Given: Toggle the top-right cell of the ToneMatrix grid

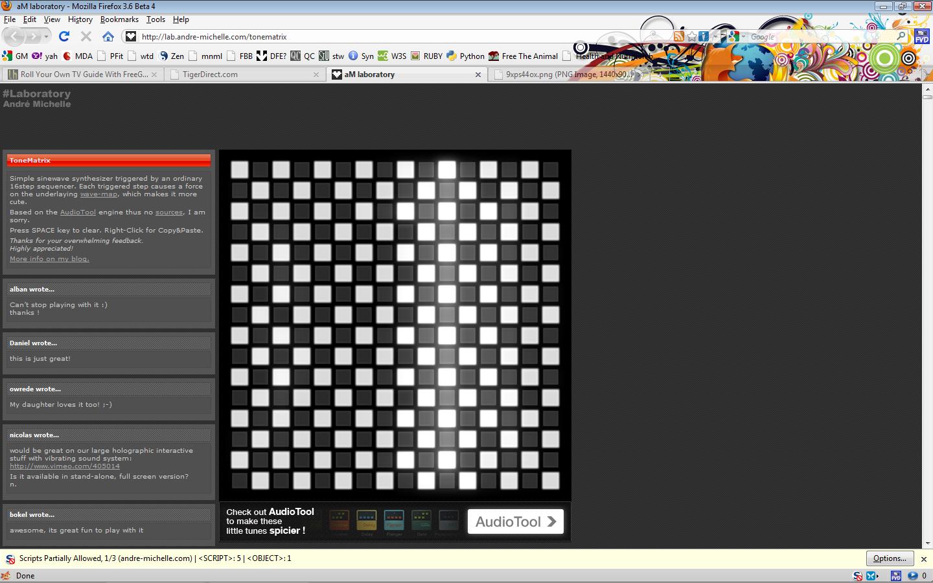Looking at the screenshot, I should tap(551, 170).
